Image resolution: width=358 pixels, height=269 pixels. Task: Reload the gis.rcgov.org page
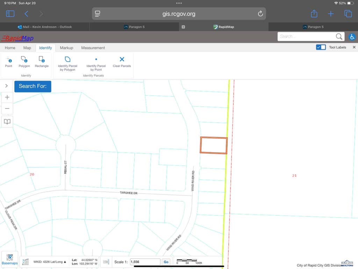point(260,14)
